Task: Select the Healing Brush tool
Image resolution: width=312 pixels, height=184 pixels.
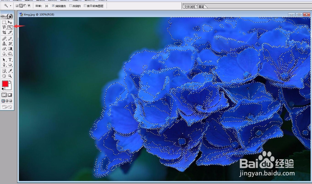Action: pyautogui.click(x=4, y=38)
